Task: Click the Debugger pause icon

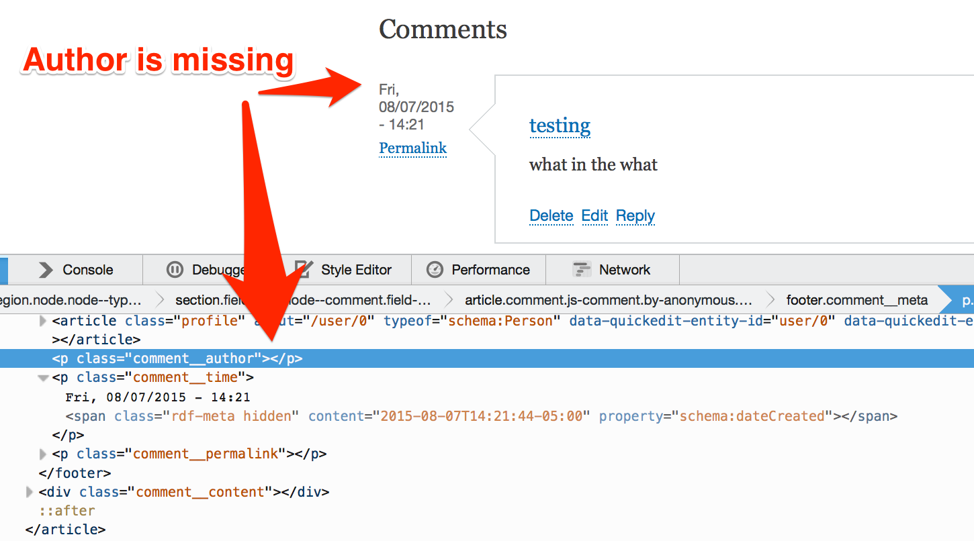Action: pos(175,269)
